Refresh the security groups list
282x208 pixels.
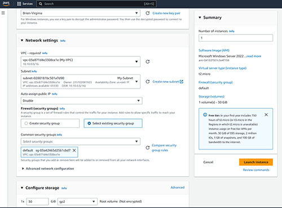148,148
